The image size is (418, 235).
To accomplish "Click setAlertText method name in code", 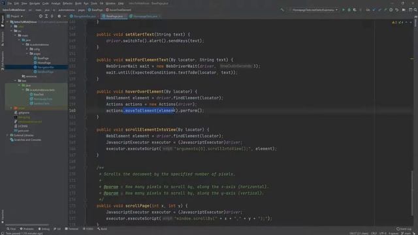I will click(140, 35).
